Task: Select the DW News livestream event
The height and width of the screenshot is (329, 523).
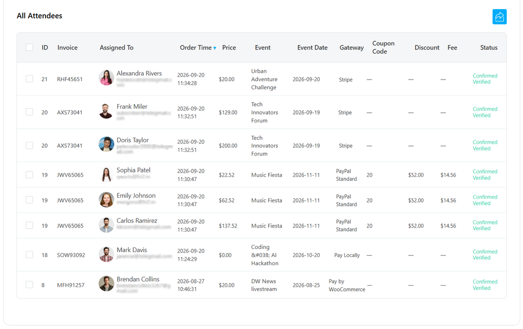Action: tap(264, 285)
